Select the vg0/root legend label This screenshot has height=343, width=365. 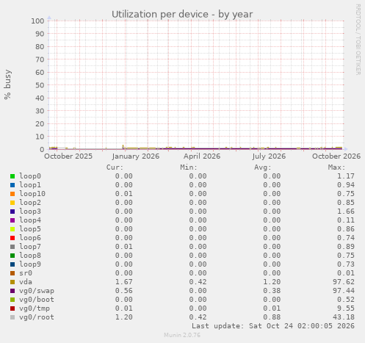pos(37,317)
